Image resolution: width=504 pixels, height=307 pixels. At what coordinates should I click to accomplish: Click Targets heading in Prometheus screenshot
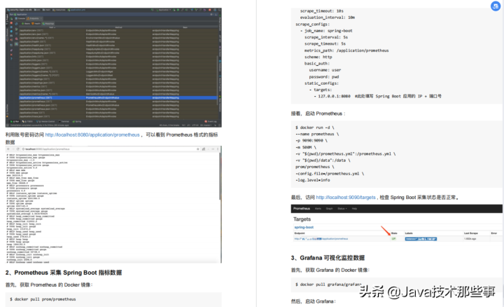[302, 219]
